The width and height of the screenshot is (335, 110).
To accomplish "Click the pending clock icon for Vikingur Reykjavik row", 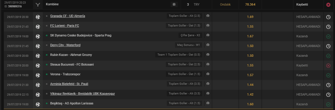I will [x=328, y=95].
